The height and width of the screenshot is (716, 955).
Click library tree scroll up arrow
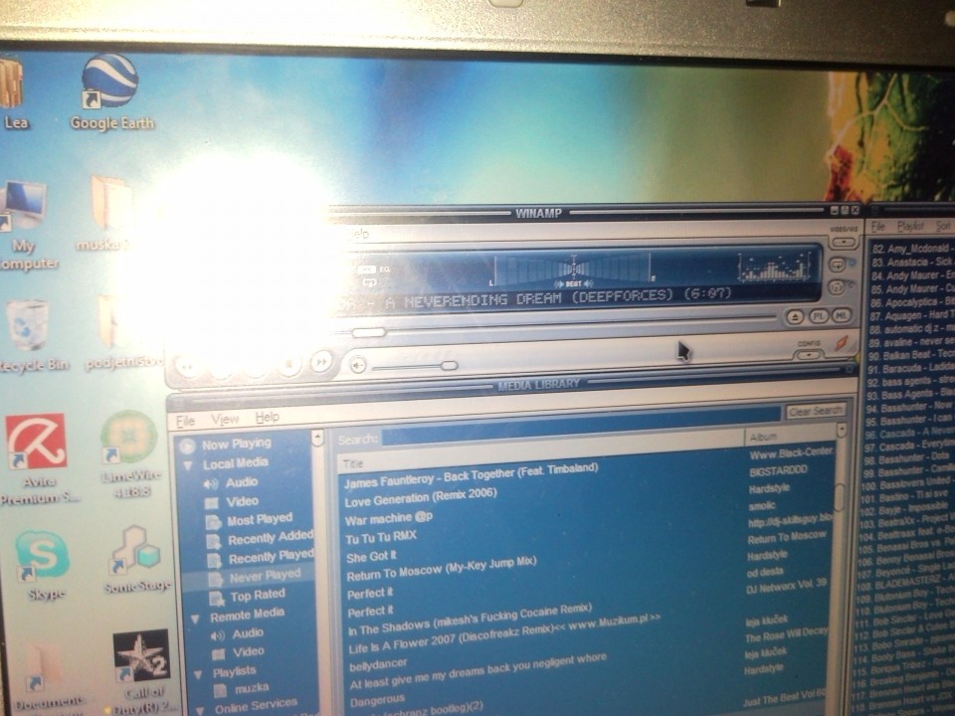coord(318,438)
